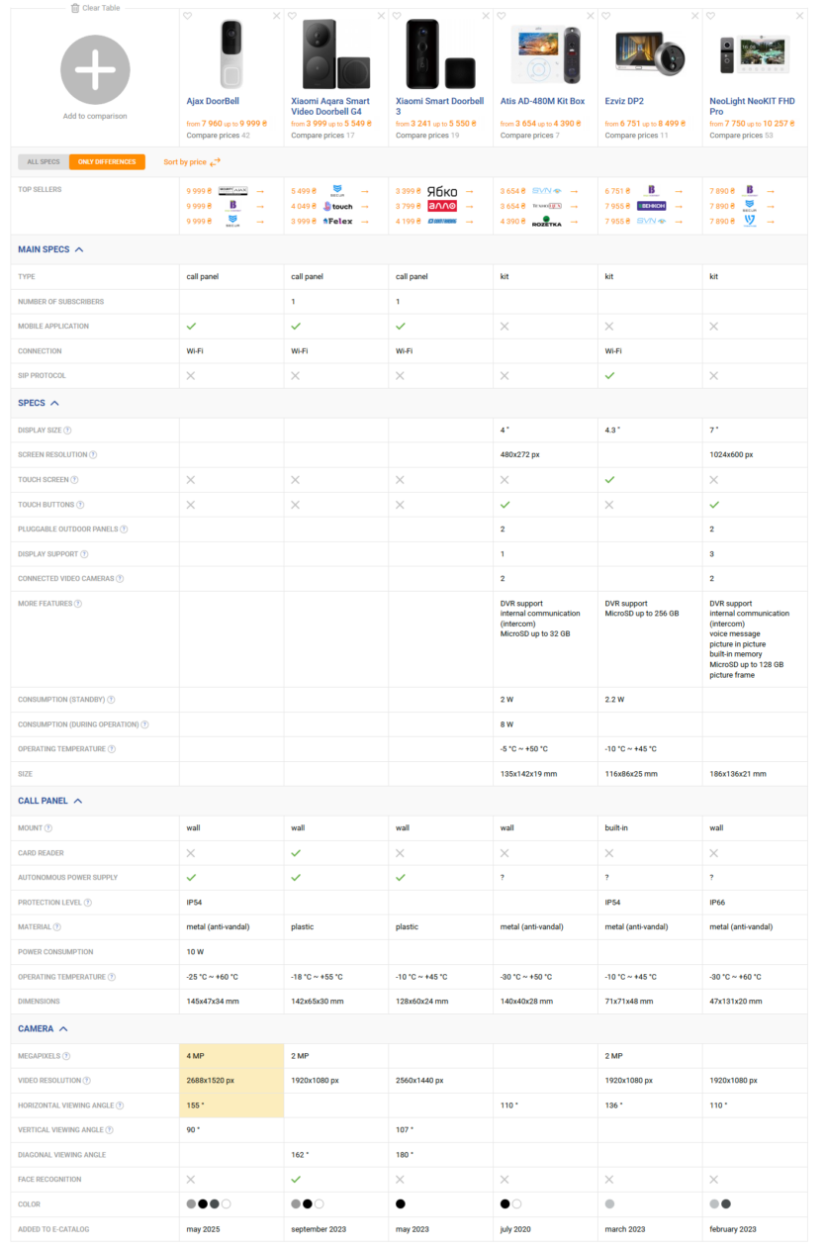This screenshot has height=1251, width=826.
Task: Open help for Connected Video Cameras
Action: click(122, 579)
